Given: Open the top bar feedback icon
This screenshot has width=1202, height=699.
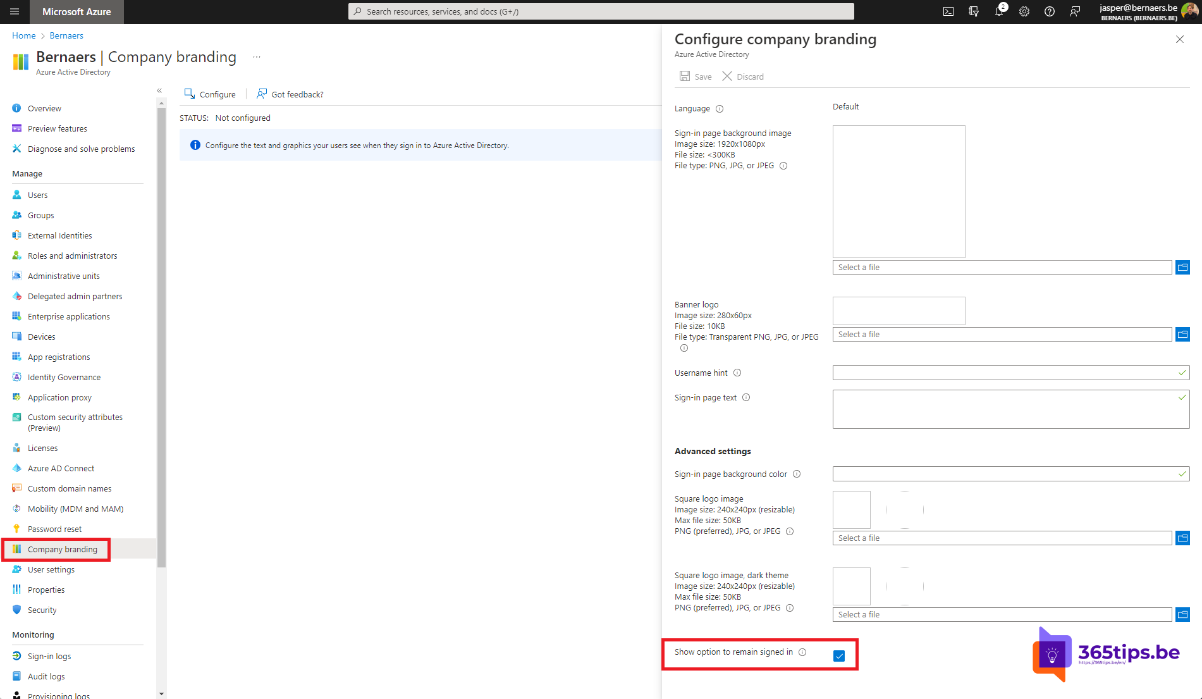Looking at the screenshot, I should (x=1075, y=11).
